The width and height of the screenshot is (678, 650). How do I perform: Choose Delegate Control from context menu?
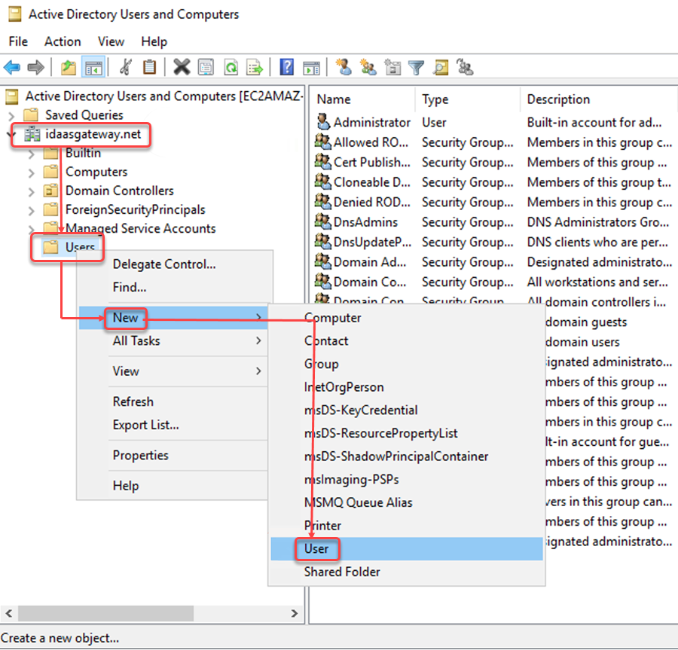[164, 264]
